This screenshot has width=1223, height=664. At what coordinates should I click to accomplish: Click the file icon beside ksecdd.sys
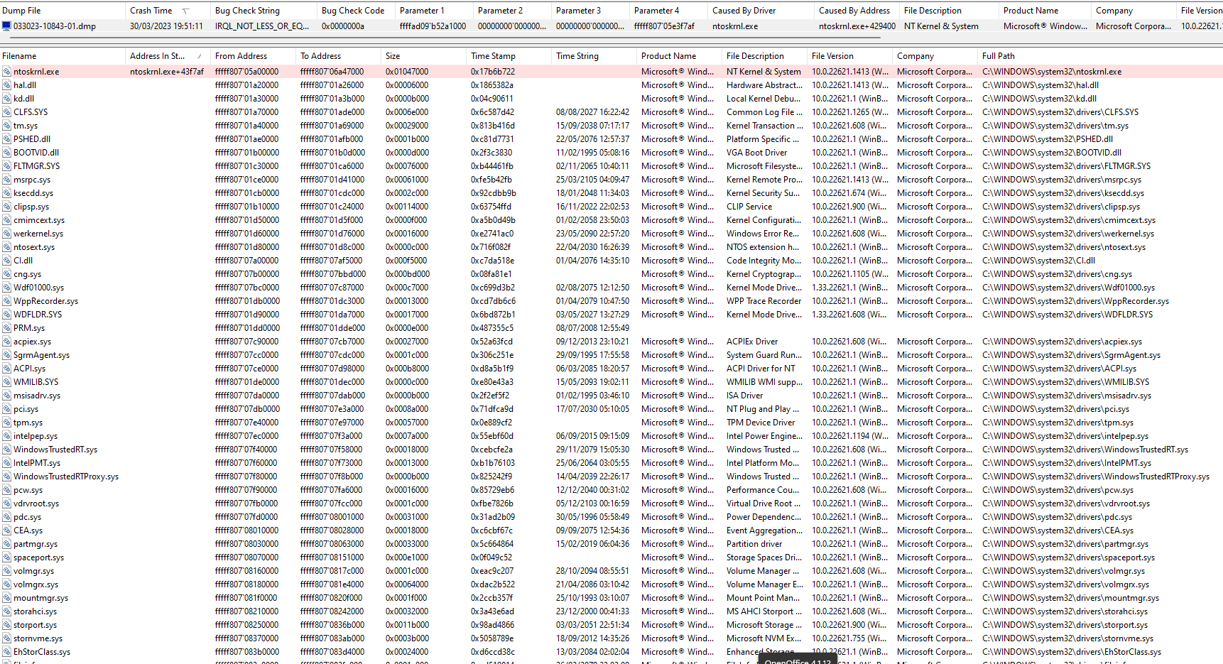[6, 193]
